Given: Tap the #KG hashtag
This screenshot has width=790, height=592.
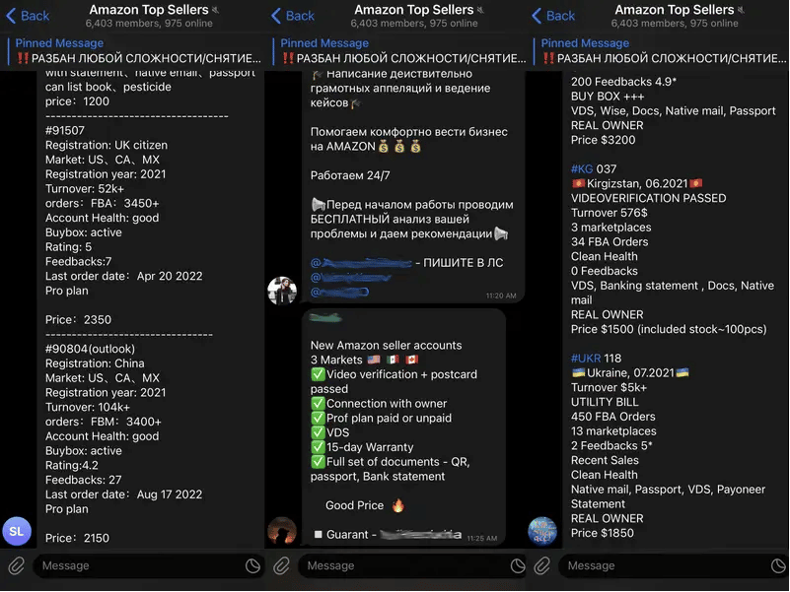Looking at the screenshot, I should pos(582,168).
